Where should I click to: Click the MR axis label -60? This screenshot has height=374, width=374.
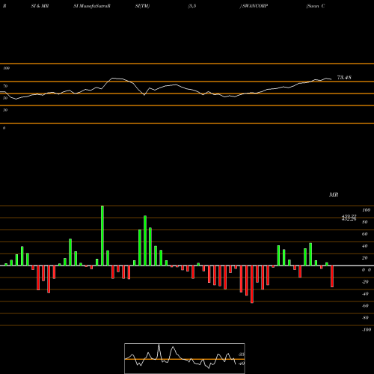coord(365,306)
